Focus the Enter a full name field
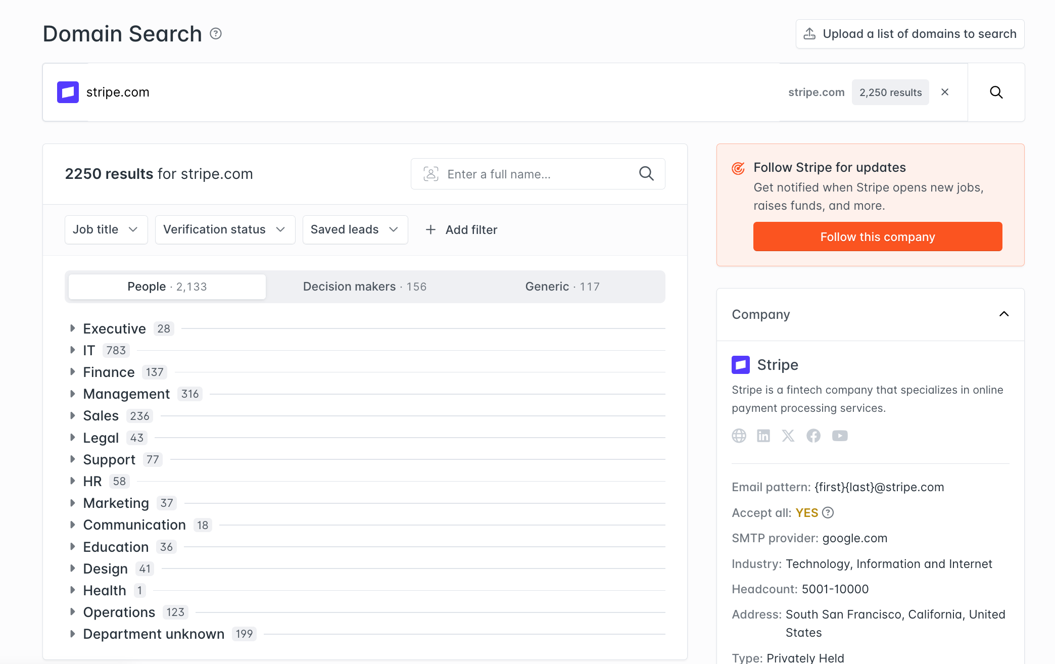Image resolution: width=1055 pixels, height=664 pixels. 538,174
